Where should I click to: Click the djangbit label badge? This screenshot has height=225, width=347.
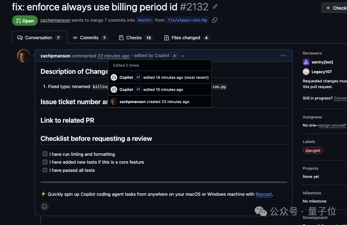coord(312,150)
